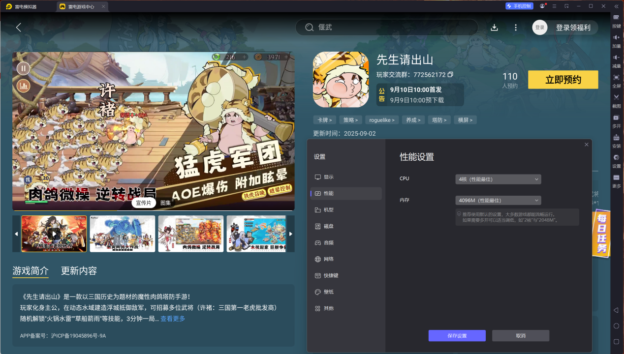This screenshot has width=624, height=354.
Task: Select the 宣传片 media toggle
Action: [144, 203]
